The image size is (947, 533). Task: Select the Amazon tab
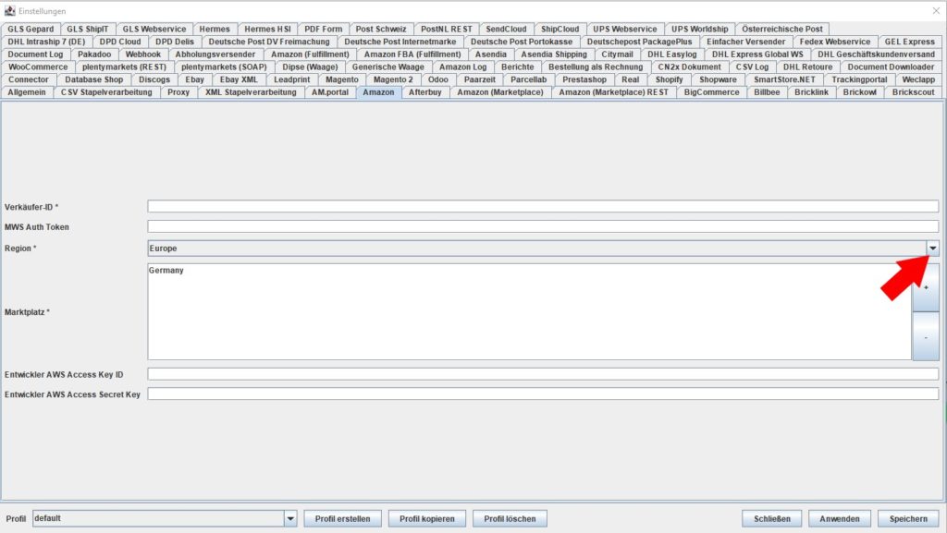coord(378,92)
